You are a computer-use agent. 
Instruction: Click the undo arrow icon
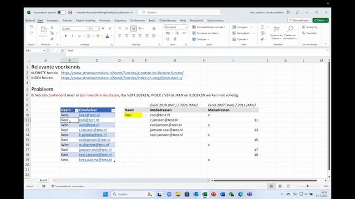(32, 27)
